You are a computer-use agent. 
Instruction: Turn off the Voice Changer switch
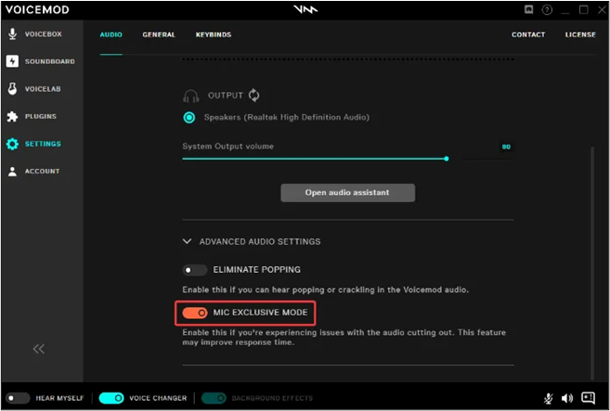111,398
